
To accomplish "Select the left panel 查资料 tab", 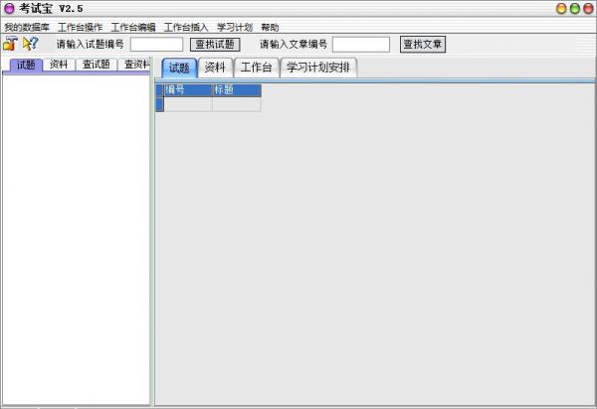I will tap(133, 65).
